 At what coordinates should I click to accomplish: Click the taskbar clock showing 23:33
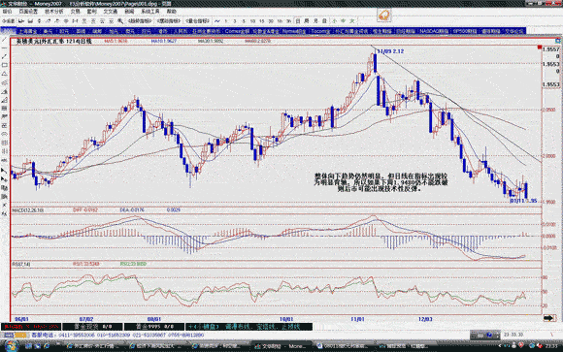551,346
